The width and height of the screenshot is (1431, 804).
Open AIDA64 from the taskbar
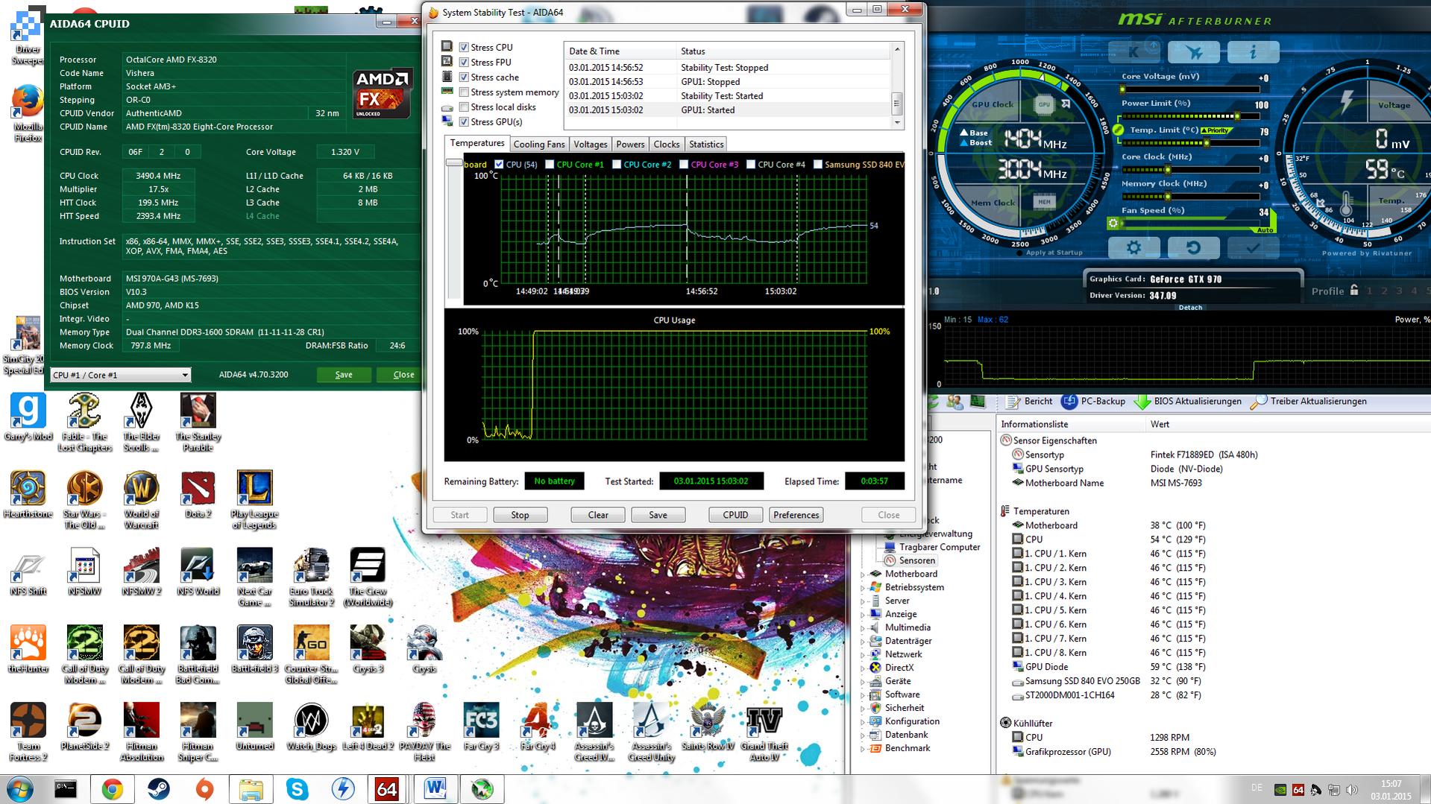tap(386, 789)
